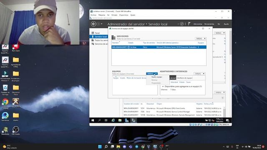267x150 pixels.
Task: Open the Máquina menu in VirtualBox
Action: pos(102,15)
